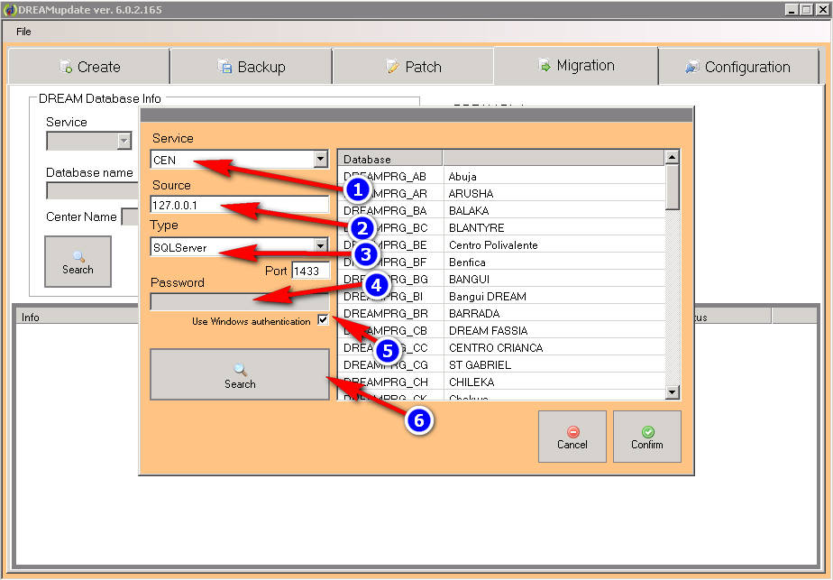
Task: Click Search in DREAM Database Info panel
Action: pos(78,262)
